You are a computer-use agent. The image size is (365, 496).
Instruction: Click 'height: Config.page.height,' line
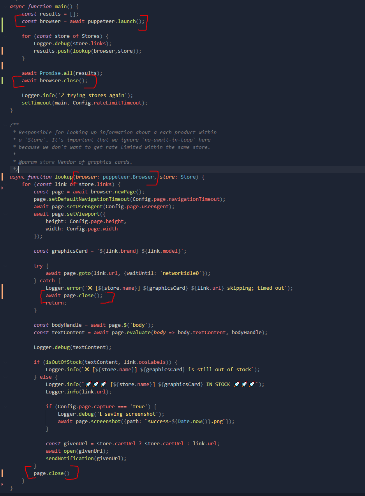coord(86,221)
